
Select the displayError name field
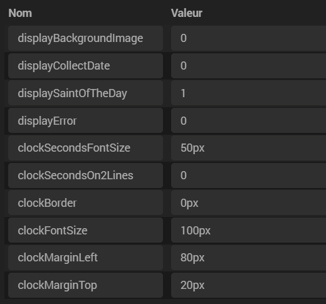pyautogui.click(x=85, y=120)
